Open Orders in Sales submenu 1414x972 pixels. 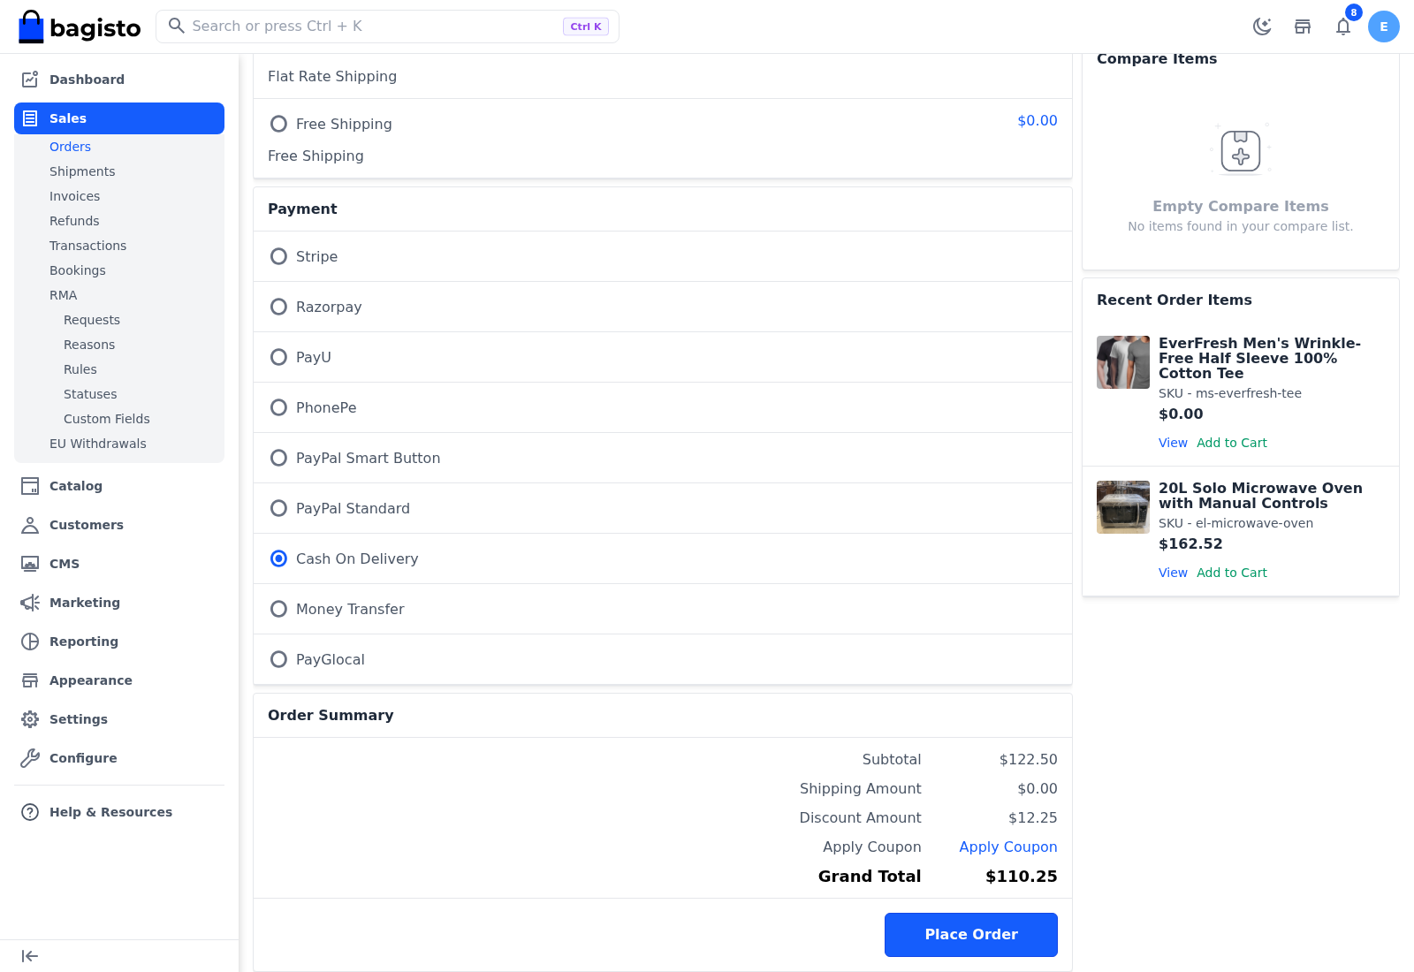click(x=70, y=147)
